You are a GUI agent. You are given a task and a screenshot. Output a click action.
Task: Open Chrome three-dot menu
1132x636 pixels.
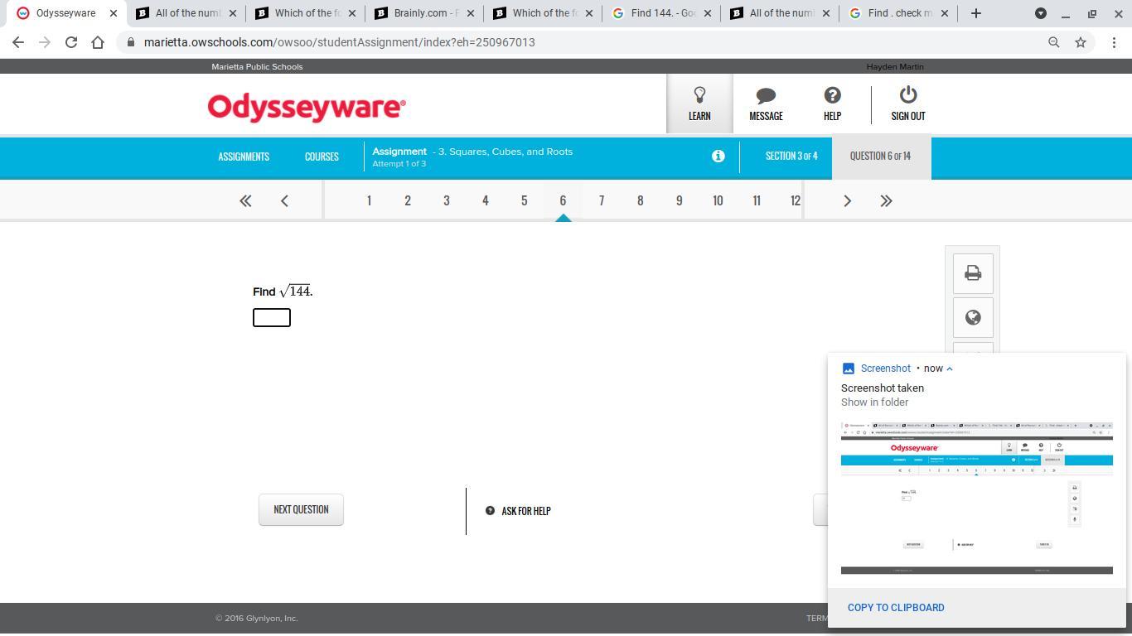(1114, 42)
